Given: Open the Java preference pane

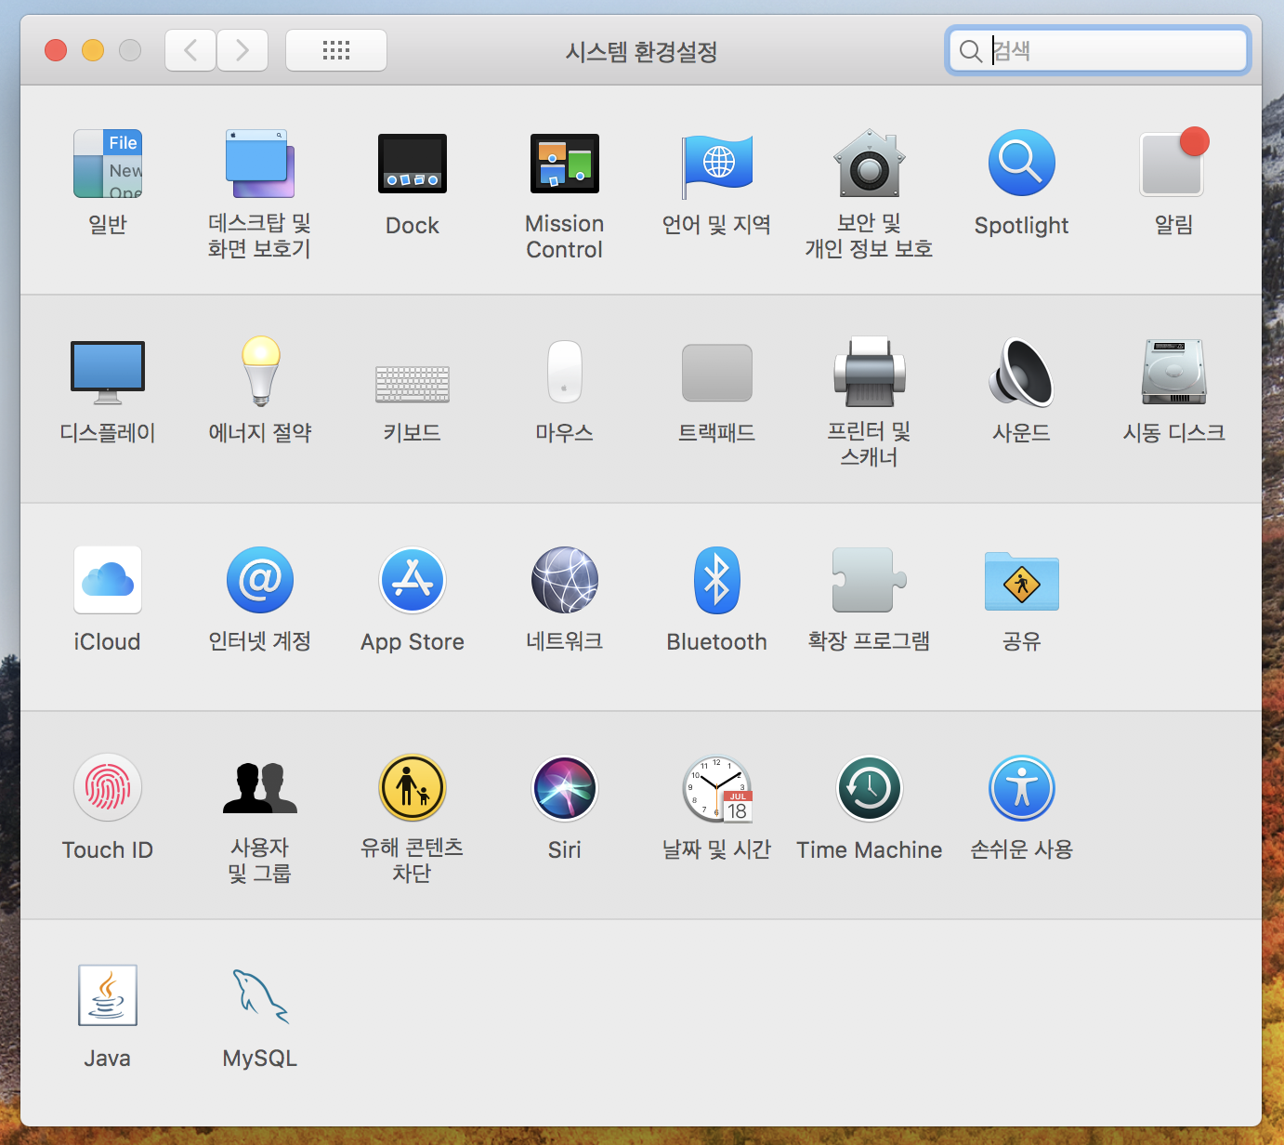Looking at the screenshot, I should [x=108, y=995].
